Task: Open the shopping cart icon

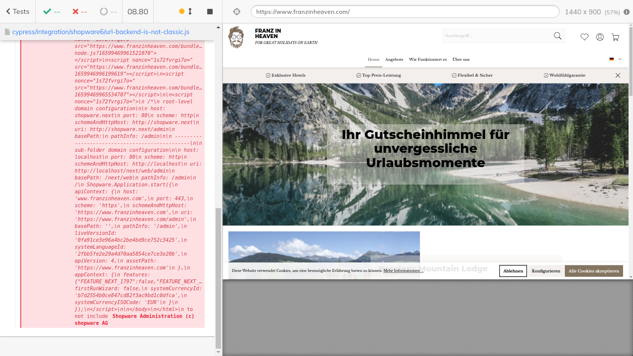Action: coord(615,37)
